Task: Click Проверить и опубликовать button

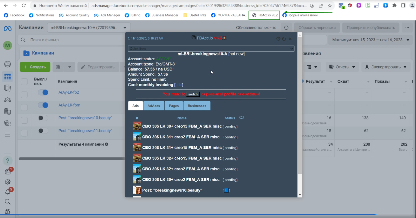Action: pos(370,28)
